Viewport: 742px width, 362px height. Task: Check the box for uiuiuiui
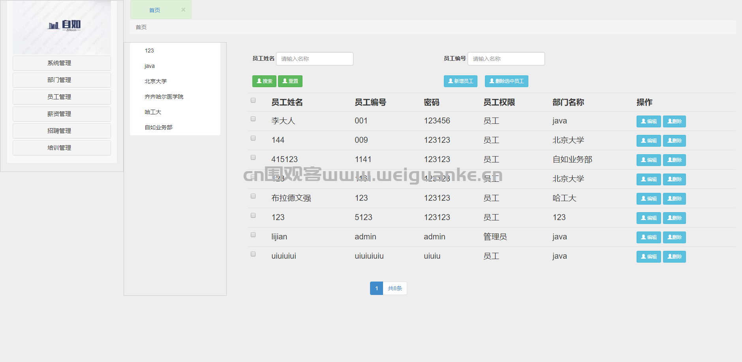point(253,254)
